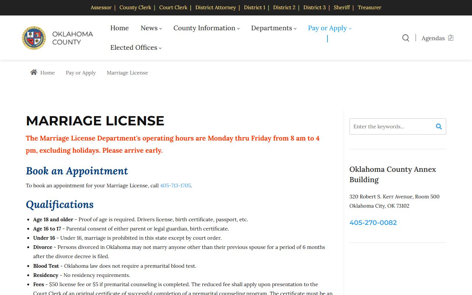The width and height of the screenshot is (472, 295).
Task: Click the Qualifications heading
Action: point(60,205)
